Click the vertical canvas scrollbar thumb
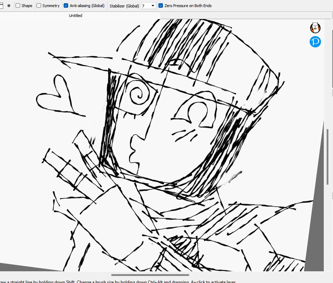Screen dimensions: 333x283 [x=327, y=157]
